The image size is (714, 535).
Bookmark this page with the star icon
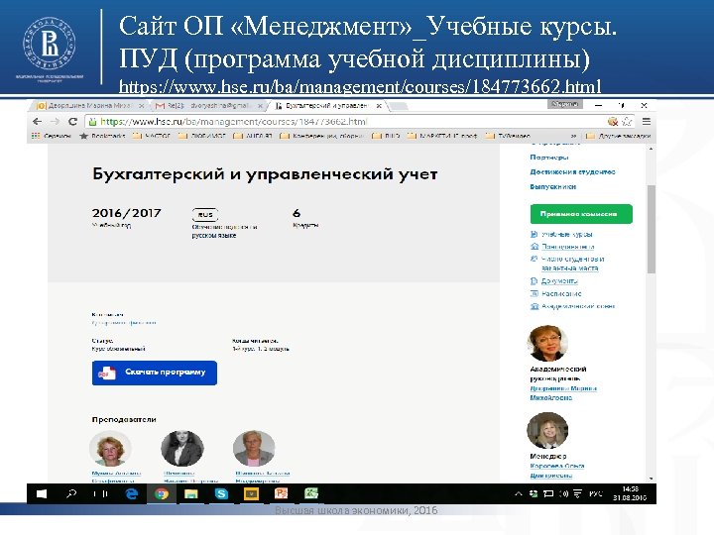[627, 122]
